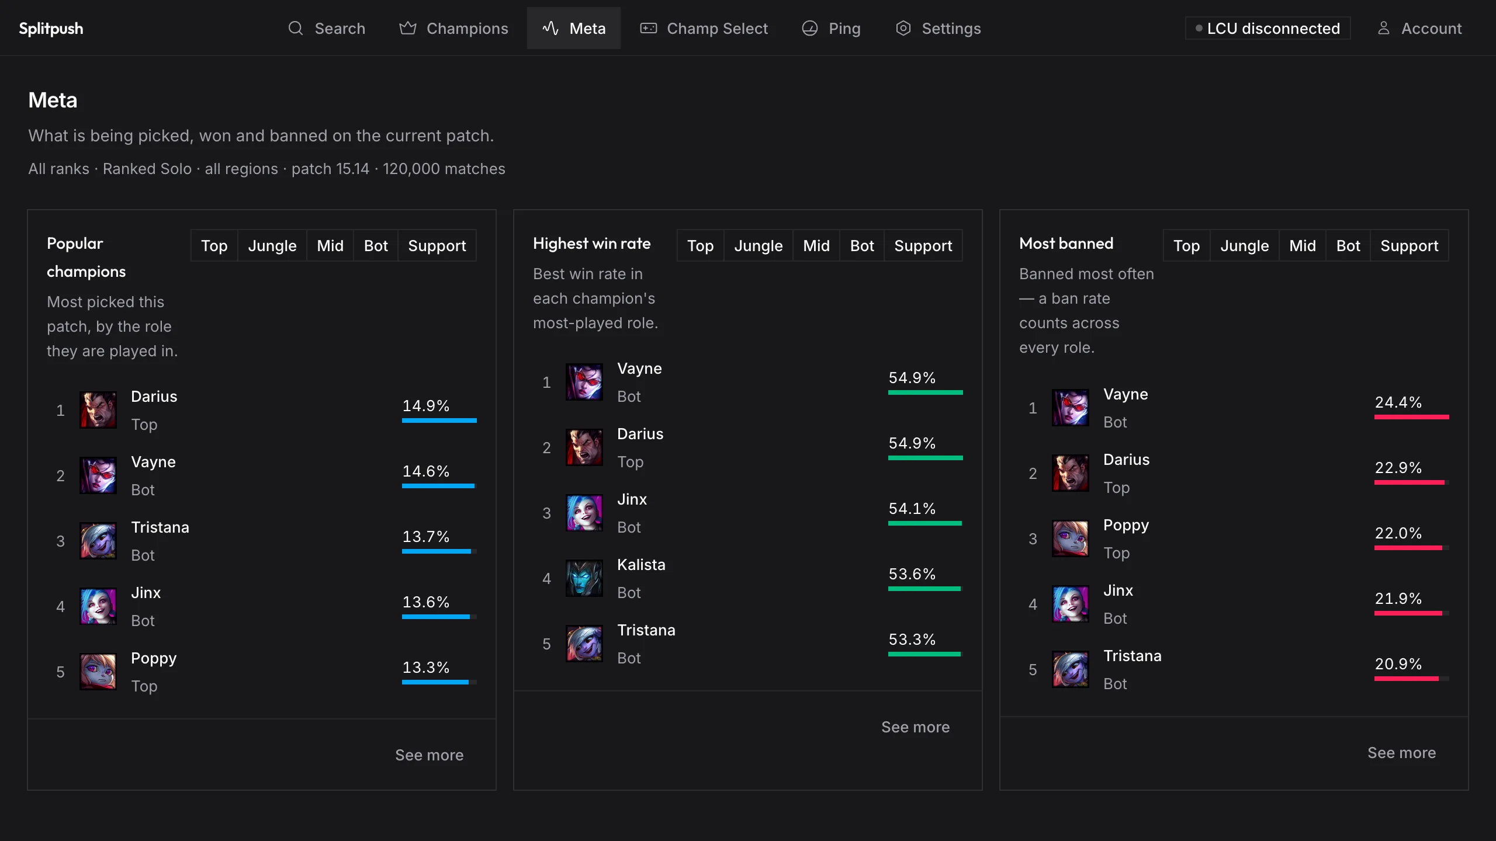This screenshot has height=841, width=1496.
Task: Go to the Search tab label
Action: (340, 28)
